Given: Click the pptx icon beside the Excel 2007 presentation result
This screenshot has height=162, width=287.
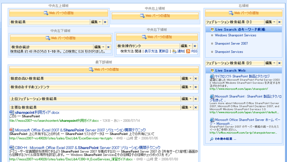Looking at the screenshot, I should coord(12,130).
